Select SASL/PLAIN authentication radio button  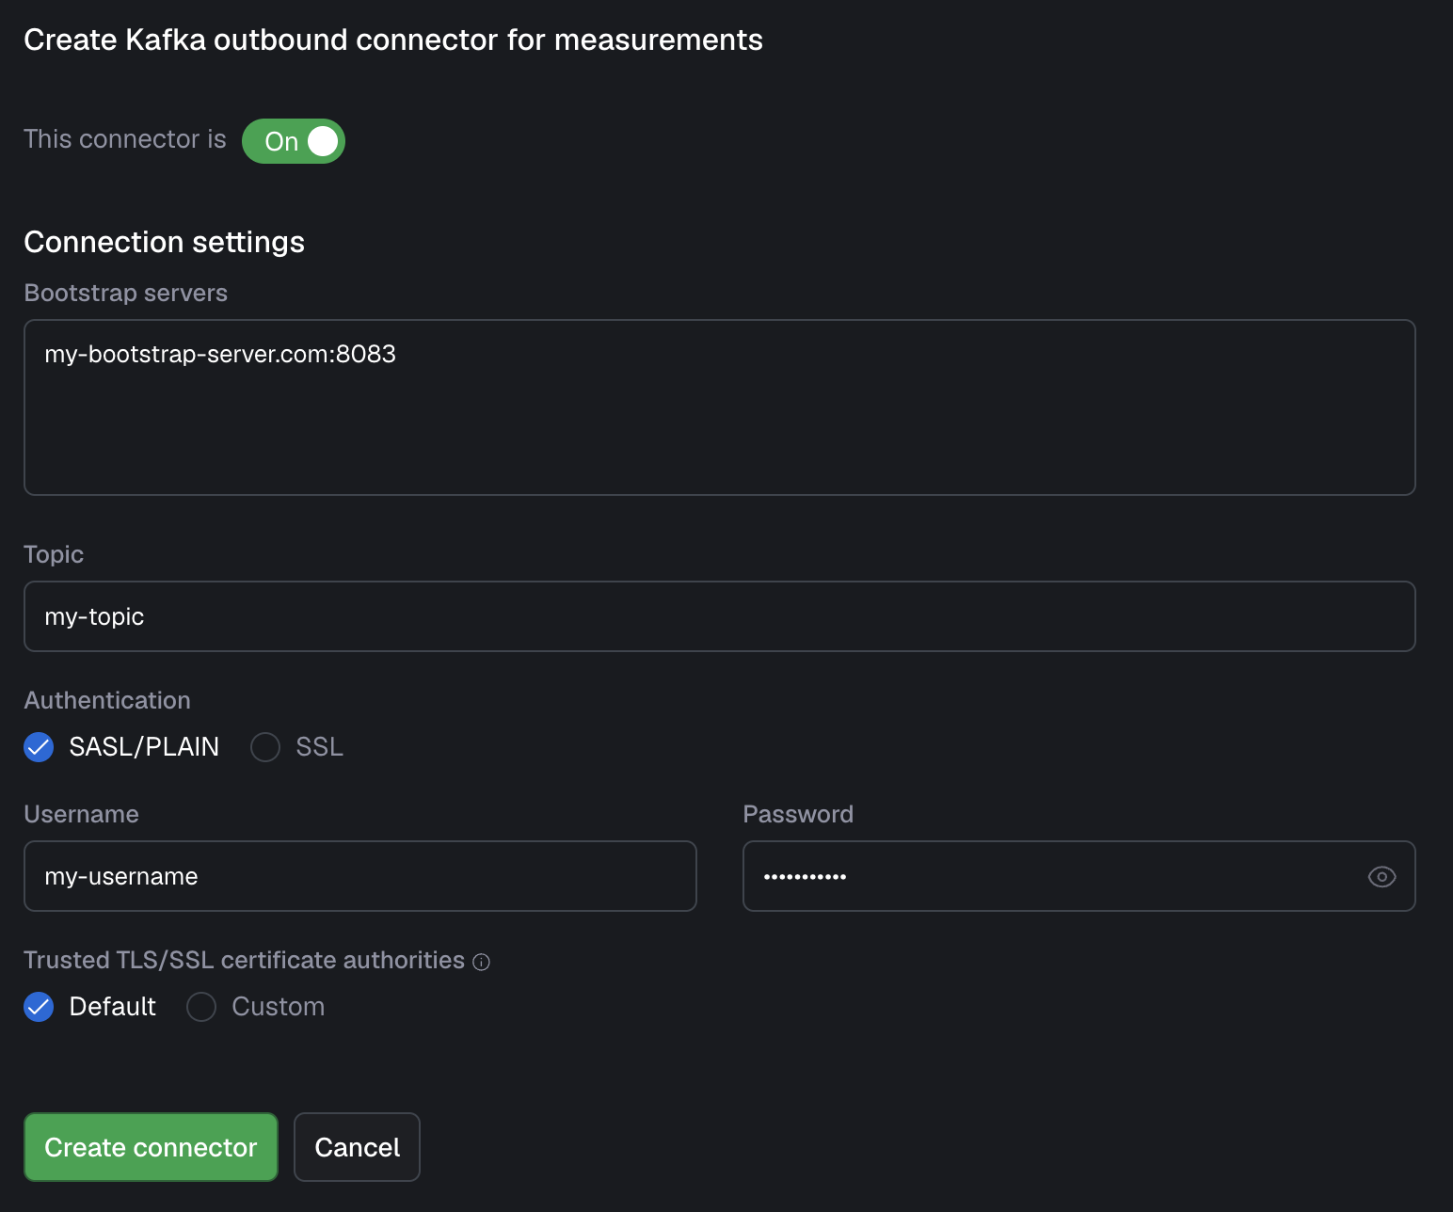click(39, 747)
